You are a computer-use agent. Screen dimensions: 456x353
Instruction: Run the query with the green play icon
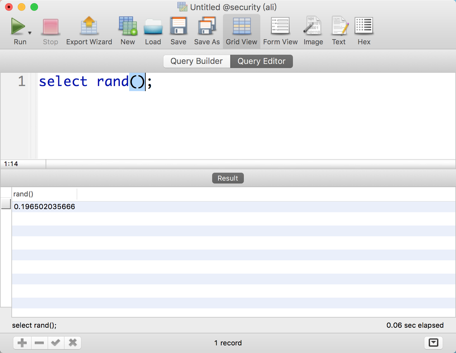(18, 26)
